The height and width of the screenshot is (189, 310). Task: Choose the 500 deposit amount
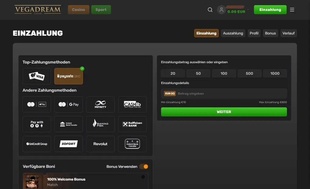pyautogui.click(x=250, y=73)
